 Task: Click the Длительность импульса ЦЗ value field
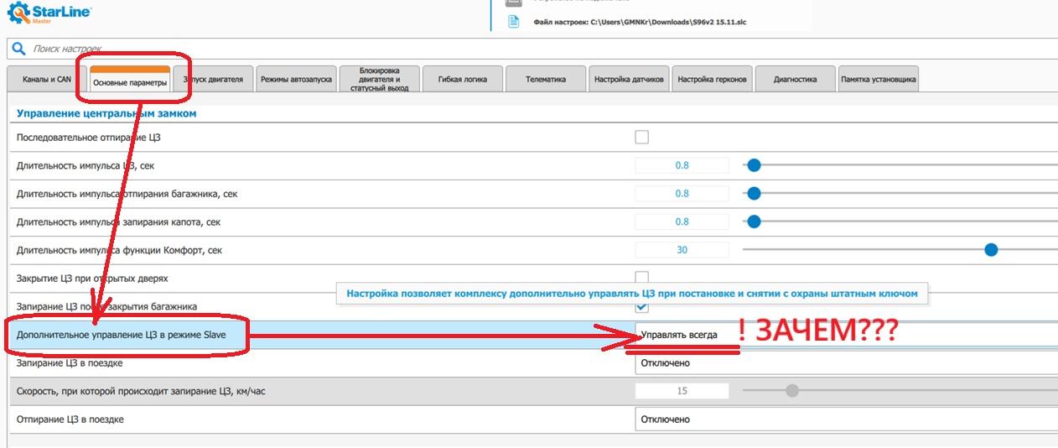[x=682, y=166]
